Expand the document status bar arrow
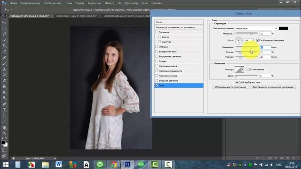The image size is (301, 169). point(55,159)
